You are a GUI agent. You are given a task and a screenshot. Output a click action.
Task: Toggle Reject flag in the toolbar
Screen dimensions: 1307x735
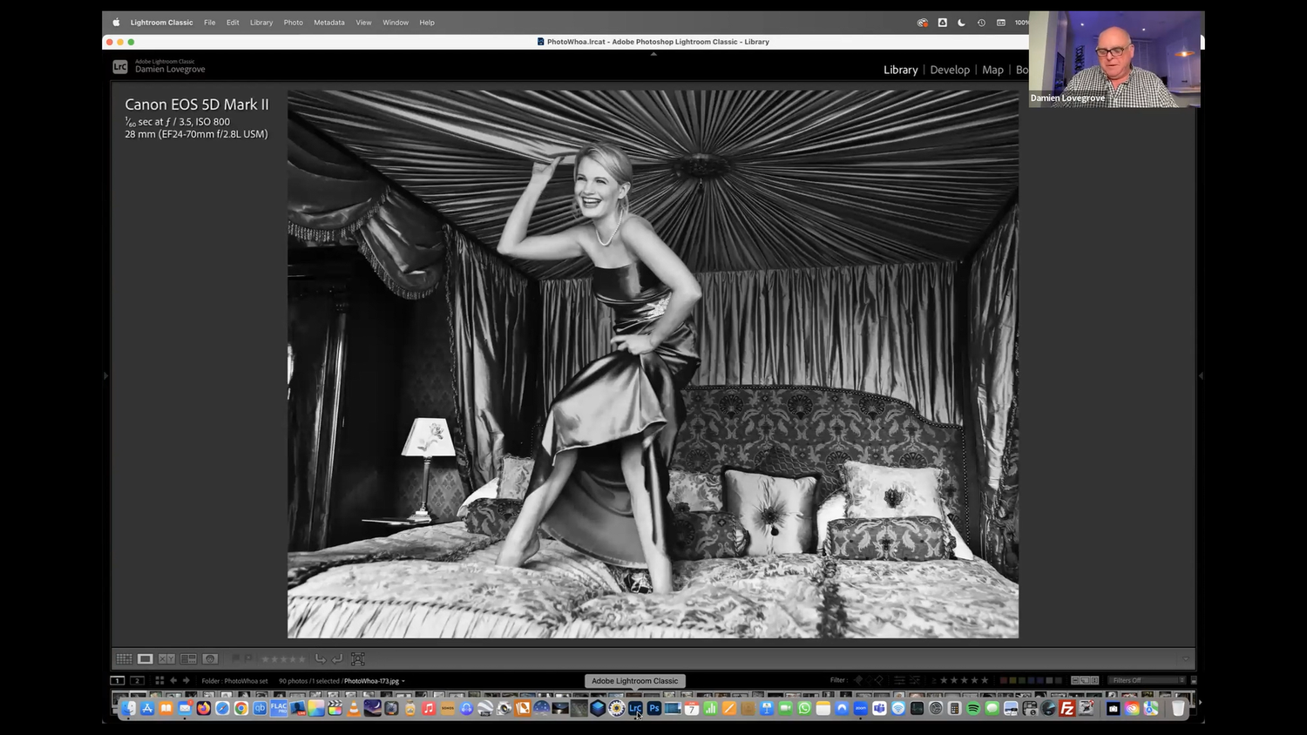click(248, 659)
